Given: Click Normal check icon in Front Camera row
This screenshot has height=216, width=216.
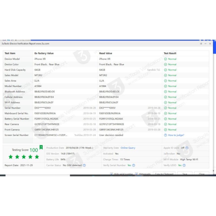Looking at the screenshot, I should 165,130.
